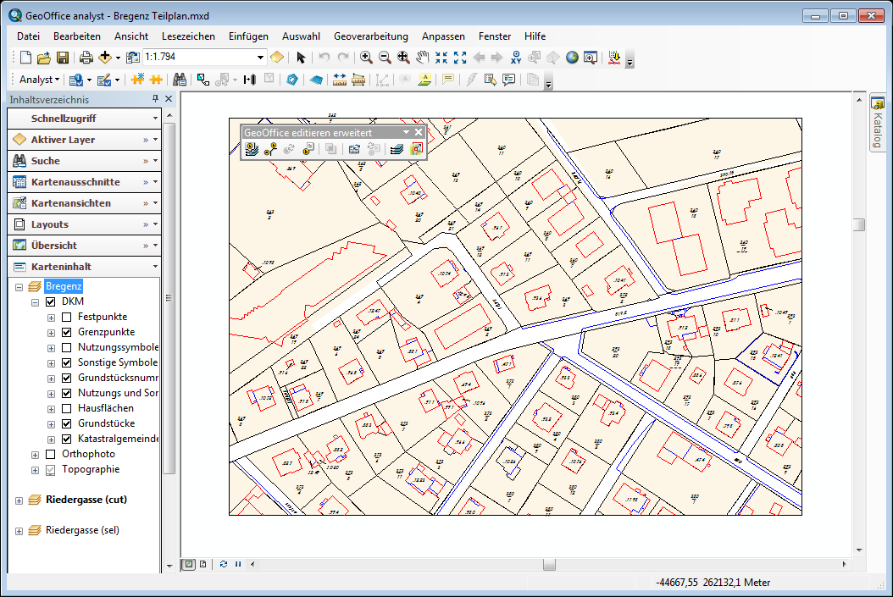Collapse the DKM group layer
The height and width of the screenshot is (597, 893).
(x=35, y=301)
